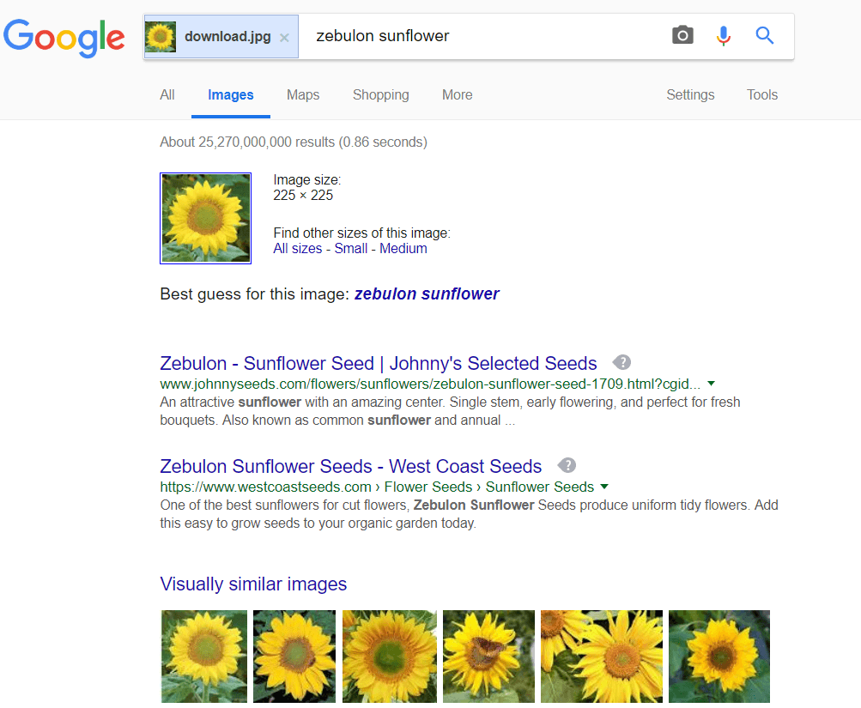Open the Tools menu

tap(761, 94)
